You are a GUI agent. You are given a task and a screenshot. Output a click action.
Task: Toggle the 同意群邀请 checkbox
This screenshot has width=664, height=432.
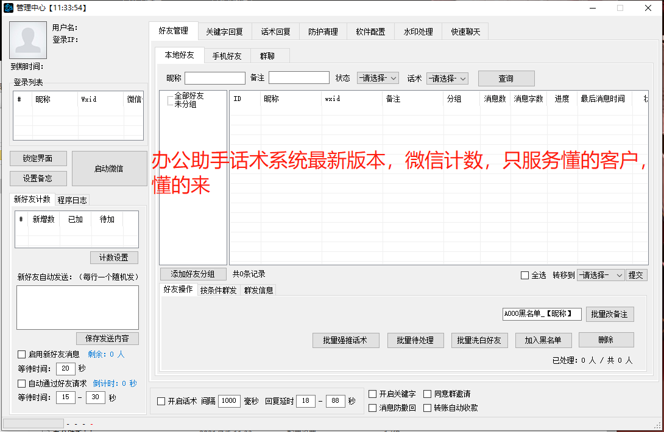tap(428, 394)
